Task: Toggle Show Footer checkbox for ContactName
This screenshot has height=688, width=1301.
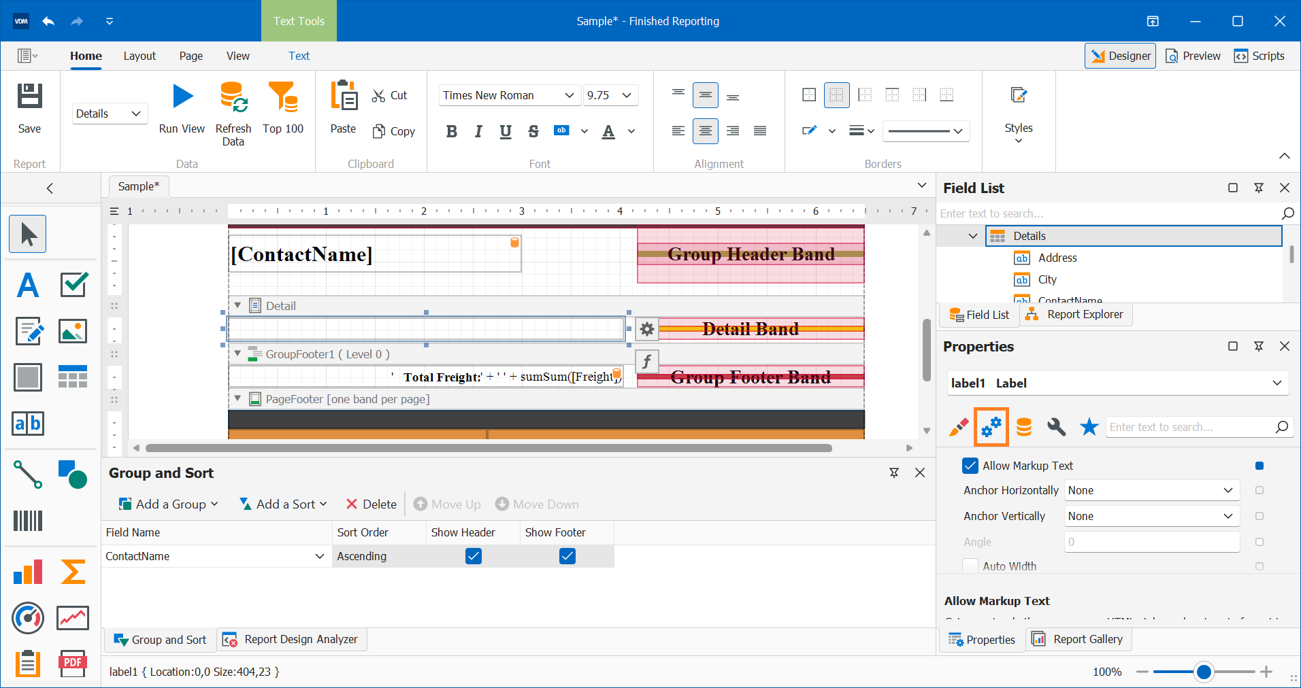Action: [567, 556]
